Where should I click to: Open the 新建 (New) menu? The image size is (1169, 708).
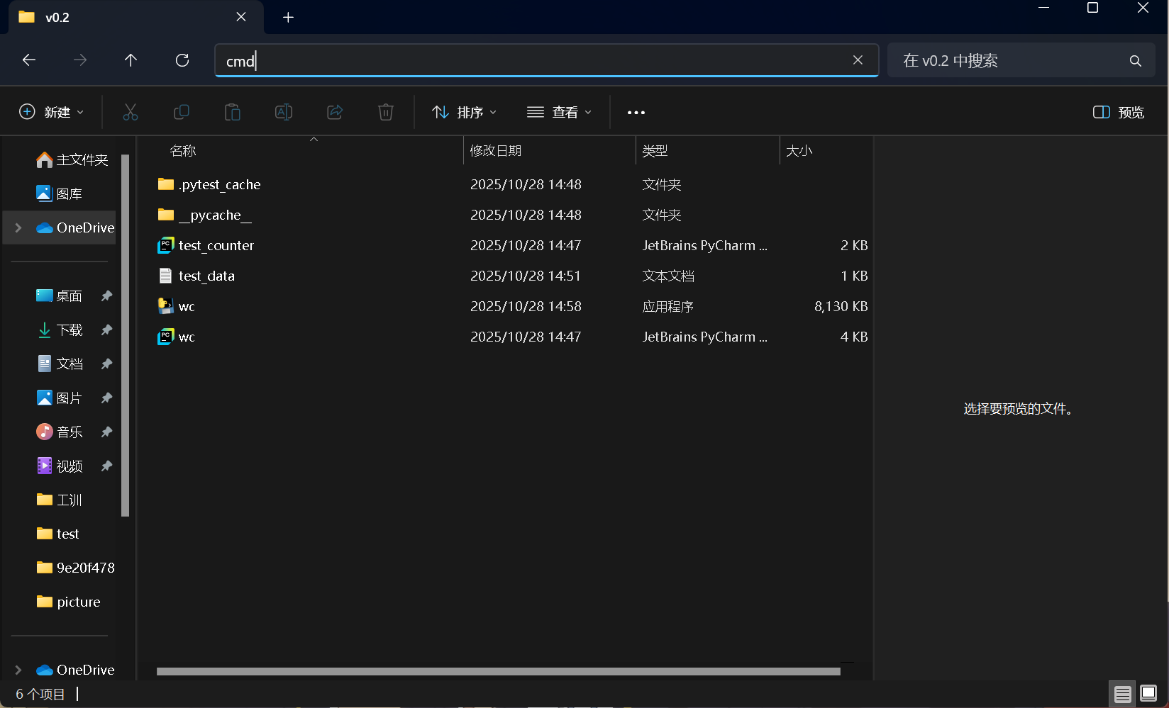coord(52,112)
